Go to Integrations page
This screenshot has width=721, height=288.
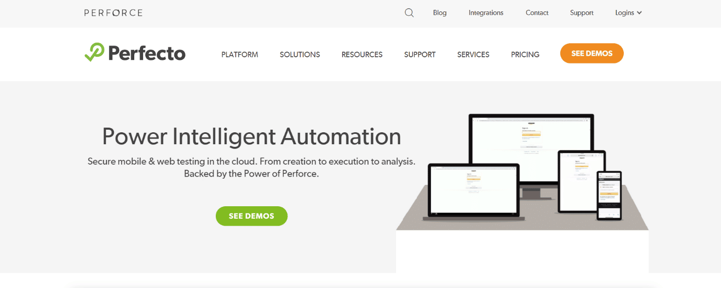tap(486, 13)
